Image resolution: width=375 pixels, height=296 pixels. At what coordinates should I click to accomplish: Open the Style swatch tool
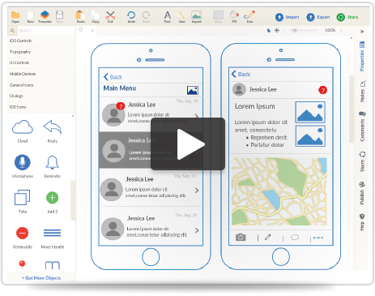click(x=218, y=17)
